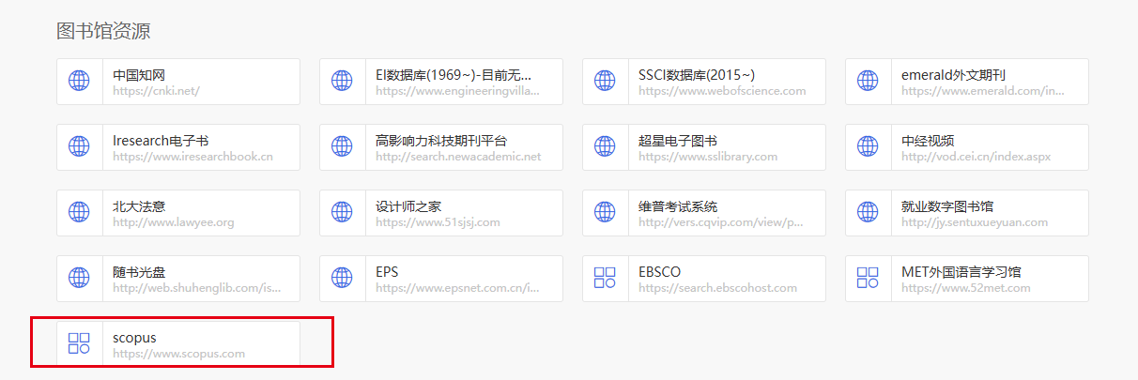The image size is (1138, 380).
Task: Click the globe icon beside 设计师之家
Action: (342, 213)
